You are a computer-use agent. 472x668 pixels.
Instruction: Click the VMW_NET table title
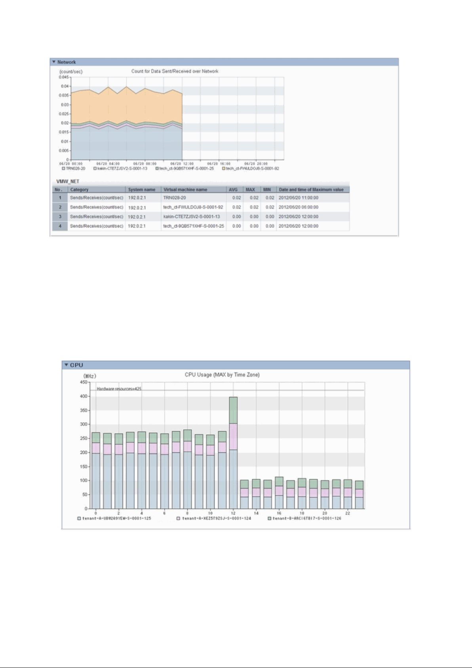68,182
